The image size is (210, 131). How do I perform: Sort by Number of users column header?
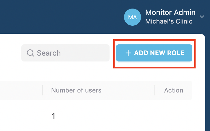pyautogui.click(x=76, y=90)
